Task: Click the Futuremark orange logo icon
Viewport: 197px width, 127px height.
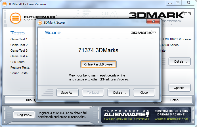Action: pyautogui.click(x=15, y=18)
